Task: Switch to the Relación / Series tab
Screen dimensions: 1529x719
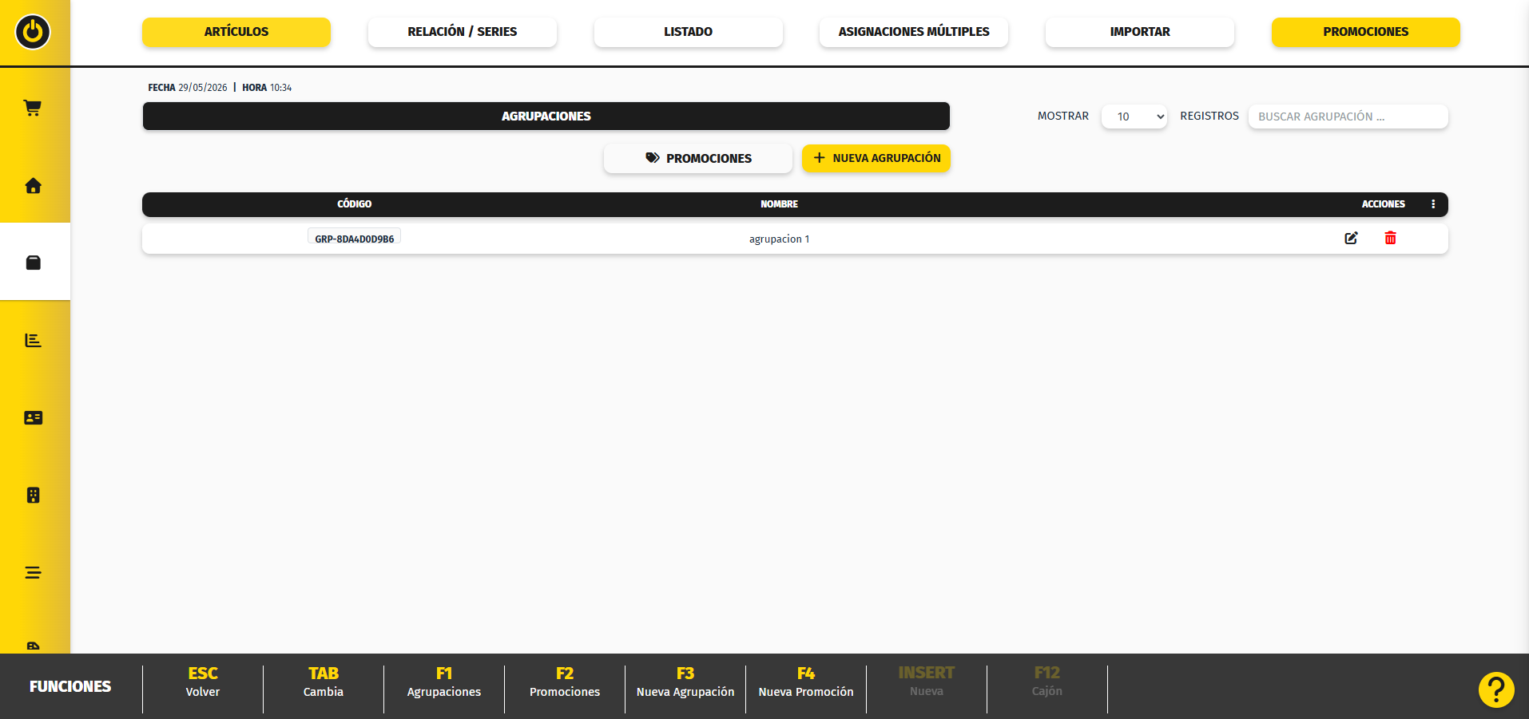Action: point(463,32)
